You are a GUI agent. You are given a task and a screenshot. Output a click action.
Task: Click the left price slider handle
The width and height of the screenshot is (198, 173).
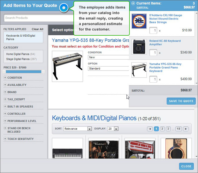(x=4, y=72)
